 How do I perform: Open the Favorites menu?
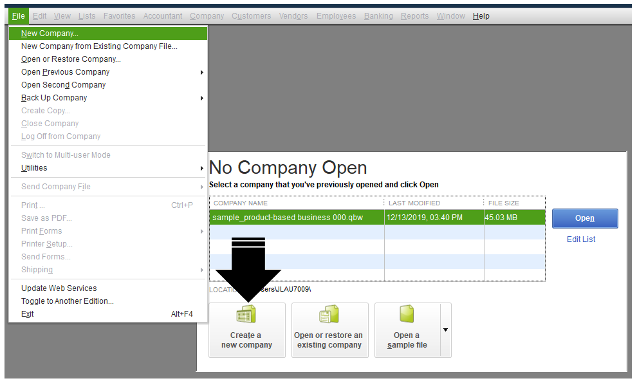119,16
